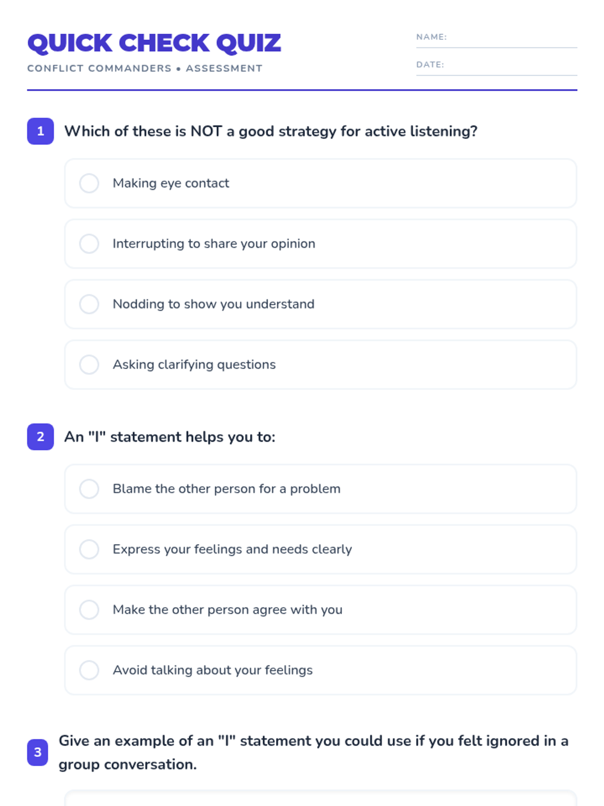Choose "Interrupting to share your opinion" option

89,244
